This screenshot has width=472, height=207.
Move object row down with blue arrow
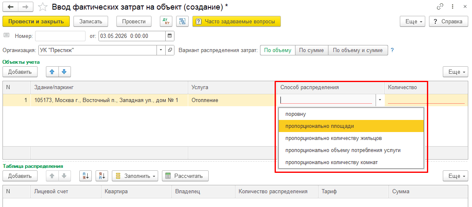click(x=64, y=72)
